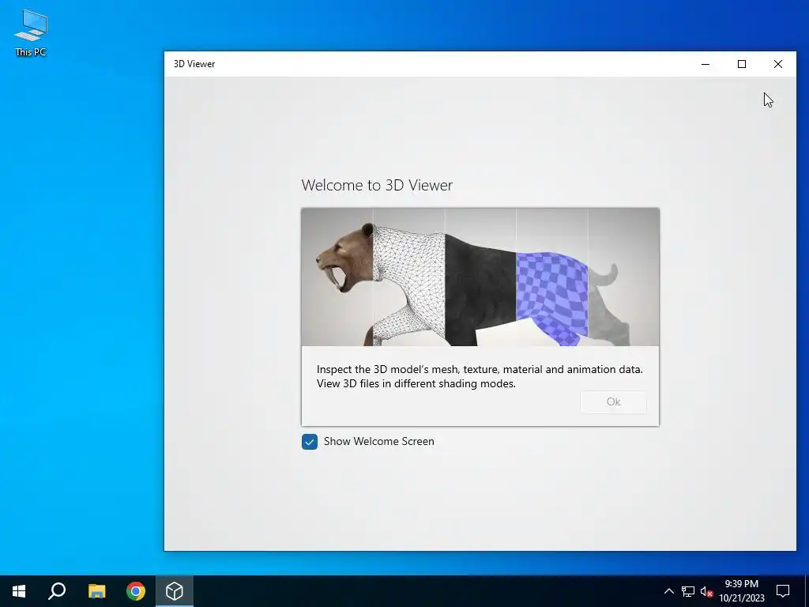Click the muted volume tray icon
Screen dimensions: 809x607
pos(706,591)
